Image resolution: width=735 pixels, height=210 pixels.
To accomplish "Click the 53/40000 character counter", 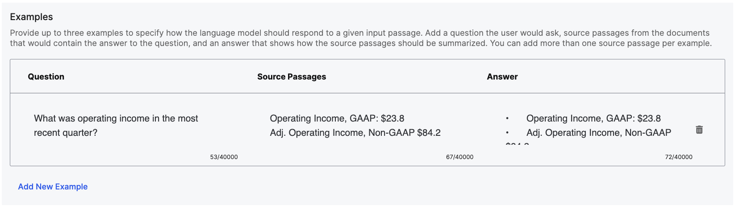I will coord(224,157).
